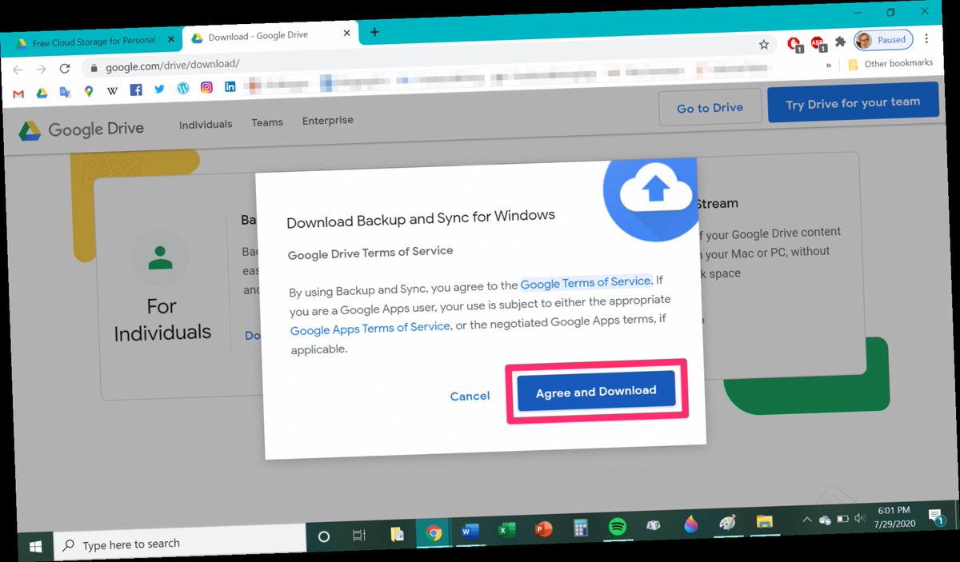Go back to the previous page

point(18,70)
